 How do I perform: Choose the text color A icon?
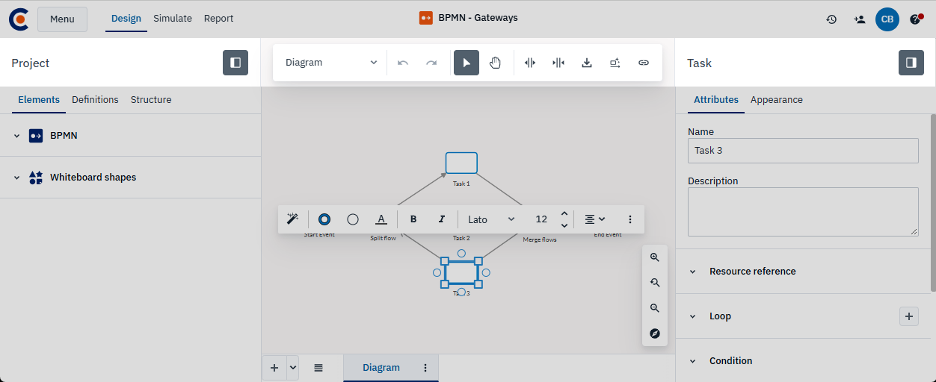[x=381, y=219]
